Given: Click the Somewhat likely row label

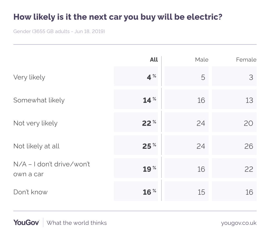Looking at the screenshot, I should pyautogui.click(x=39, y=100).
